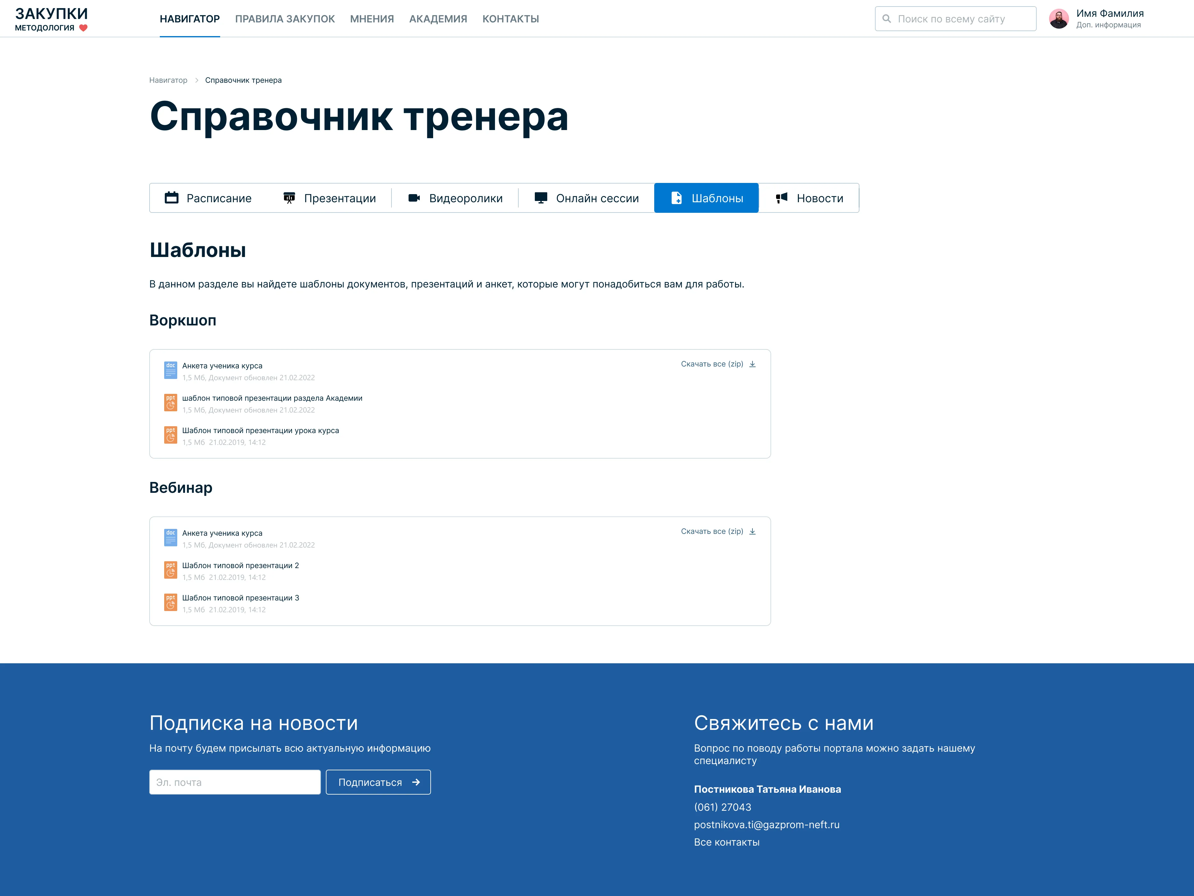
Task: Click doc icon of Воркшоп Анкета ученика
Action: click(171, 371)
